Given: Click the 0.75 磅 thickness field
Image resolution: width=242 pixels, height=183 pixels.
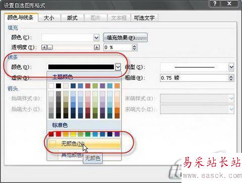Looking at the screenshot, I should [194, 78].
